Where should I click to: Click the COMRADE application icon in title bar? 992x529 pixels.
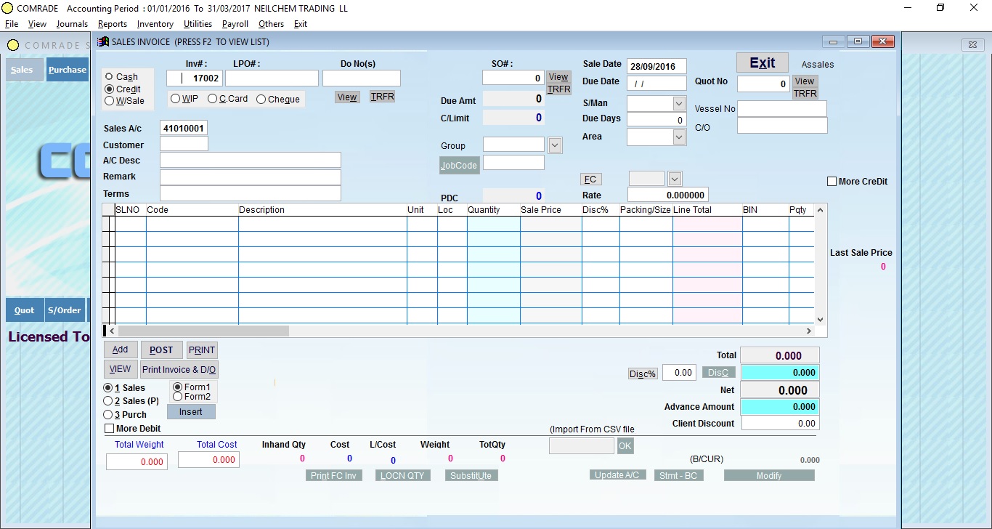7,8
